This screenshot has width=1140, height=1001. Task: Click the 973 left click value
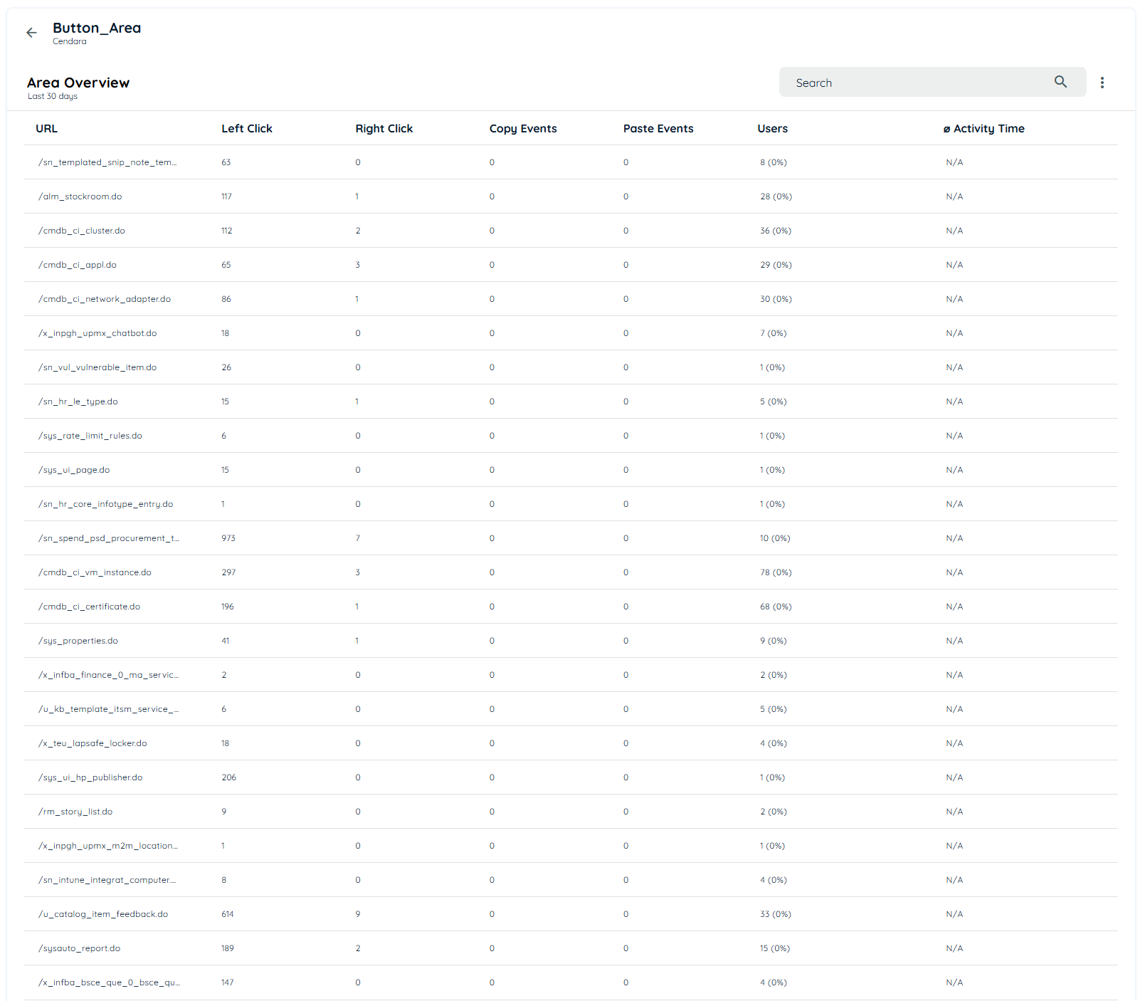tap(228, 538)
